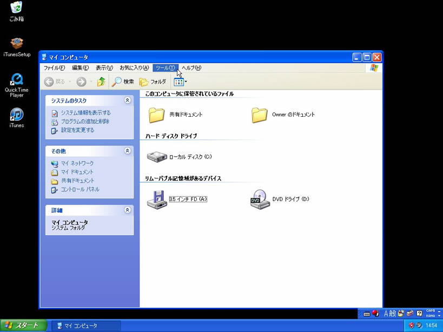Open the 検索 search toolbar button
The height and width of the screenshot is (332, 443).
[123, 82]
